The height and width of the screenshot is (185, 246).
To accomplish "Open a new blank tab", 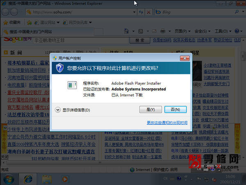I will click(99, 32).
